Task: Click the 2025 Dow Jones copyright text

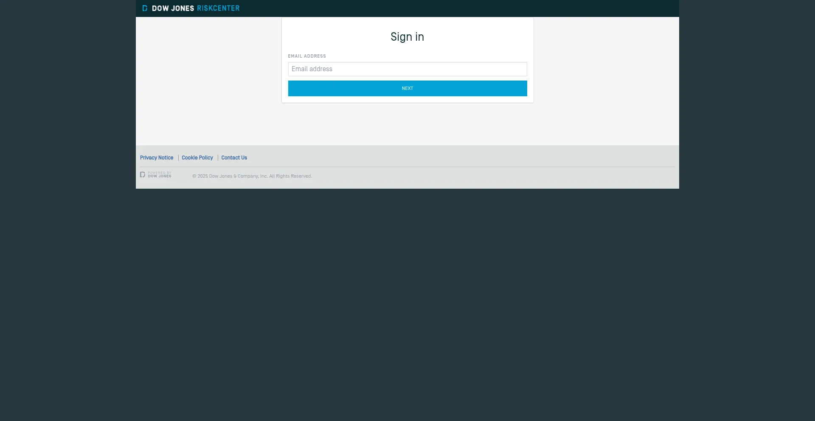Action: click(252, 176)
